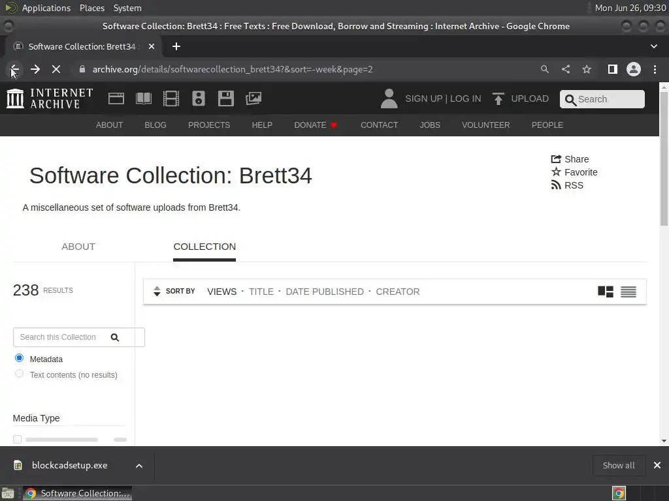Share this page via the Chrome share icon
This screenshot has width=669, height=501.
pyautogui.click(x=566, y=69)
